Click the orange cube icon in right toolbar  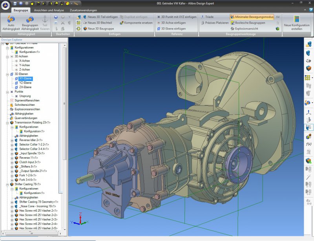(309, 69)
